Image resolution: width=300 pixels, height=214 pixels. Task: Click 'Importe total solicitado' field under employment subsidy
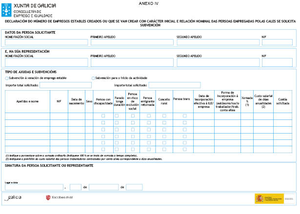point(65,85)
